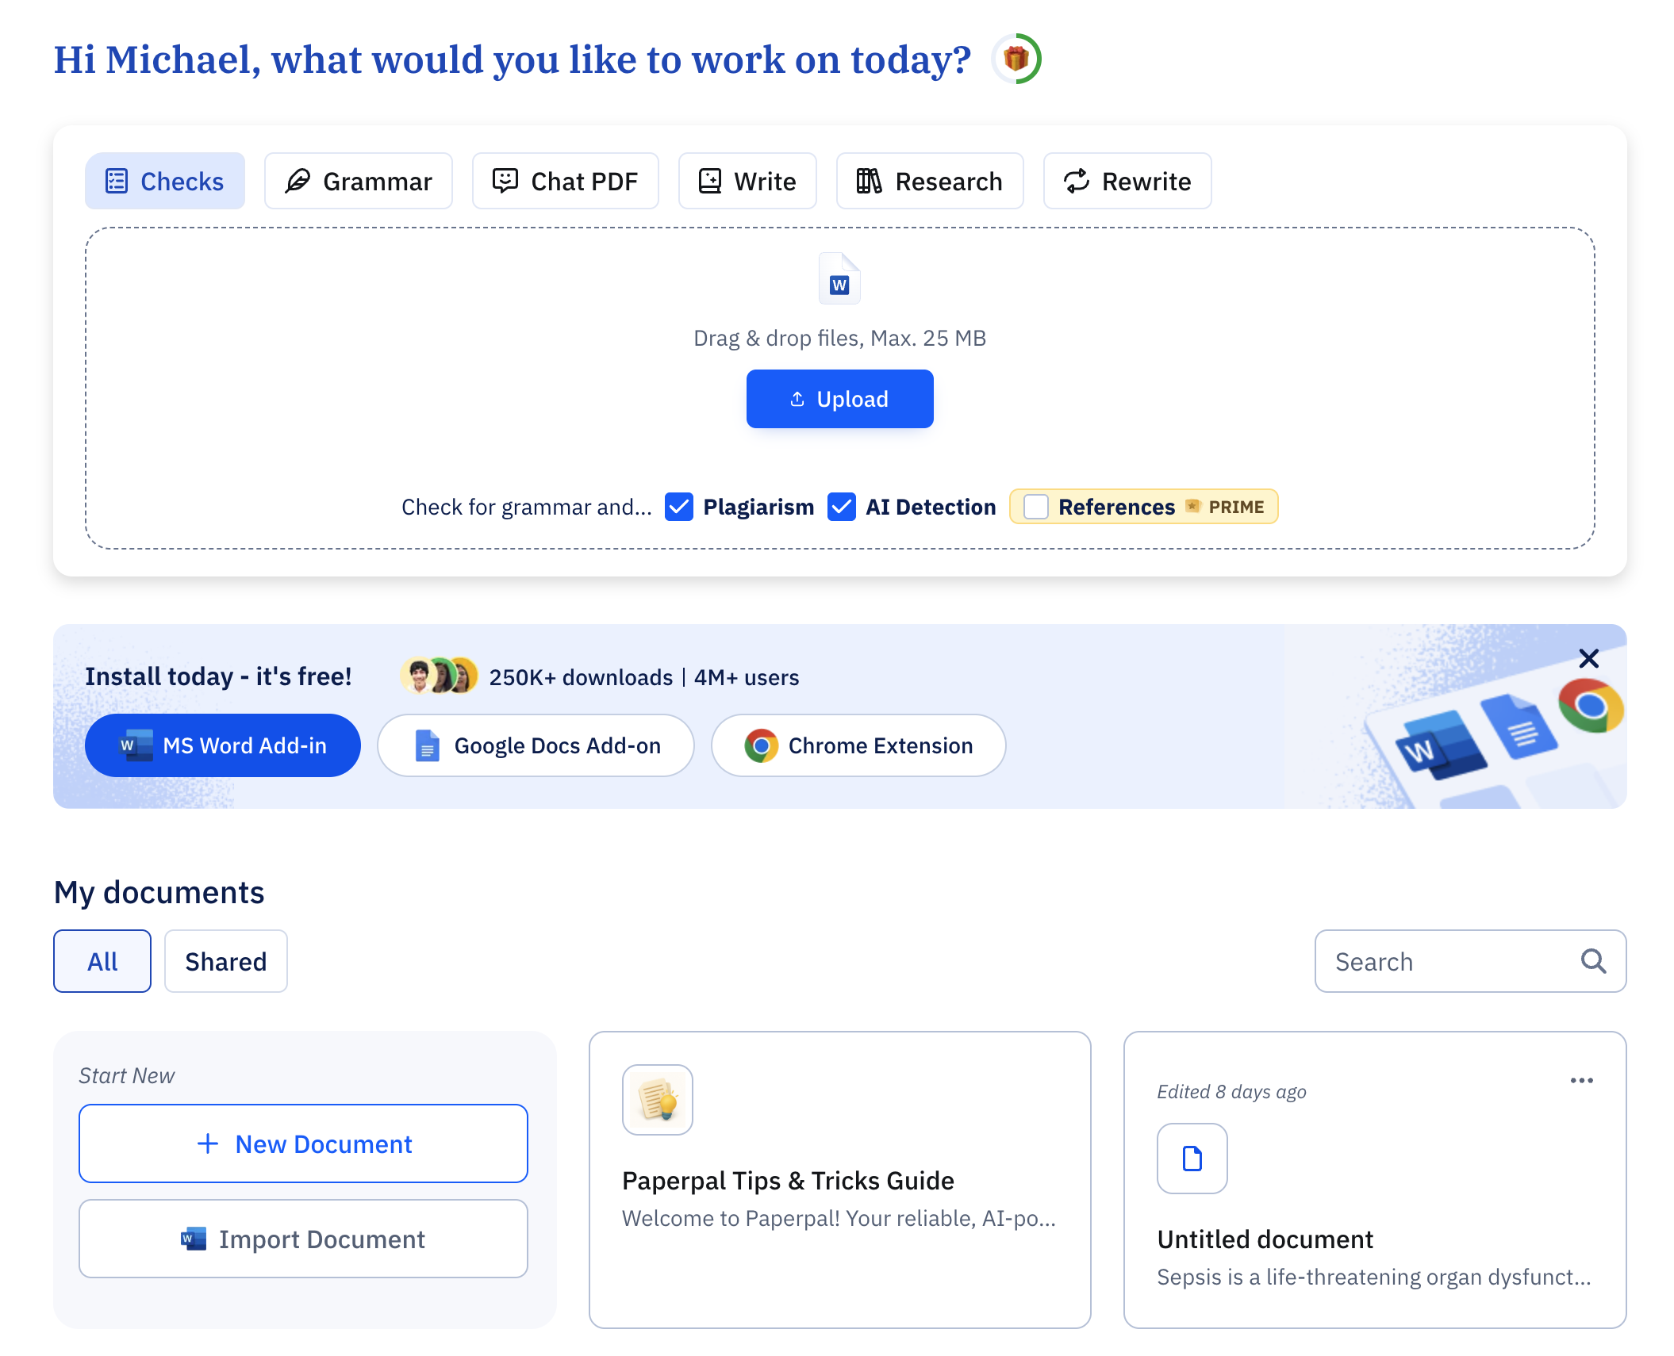Click the Import Document button
The width and height of the screenshot is (1674, 1356).
pyautogui.click(x=303, y=1239)
